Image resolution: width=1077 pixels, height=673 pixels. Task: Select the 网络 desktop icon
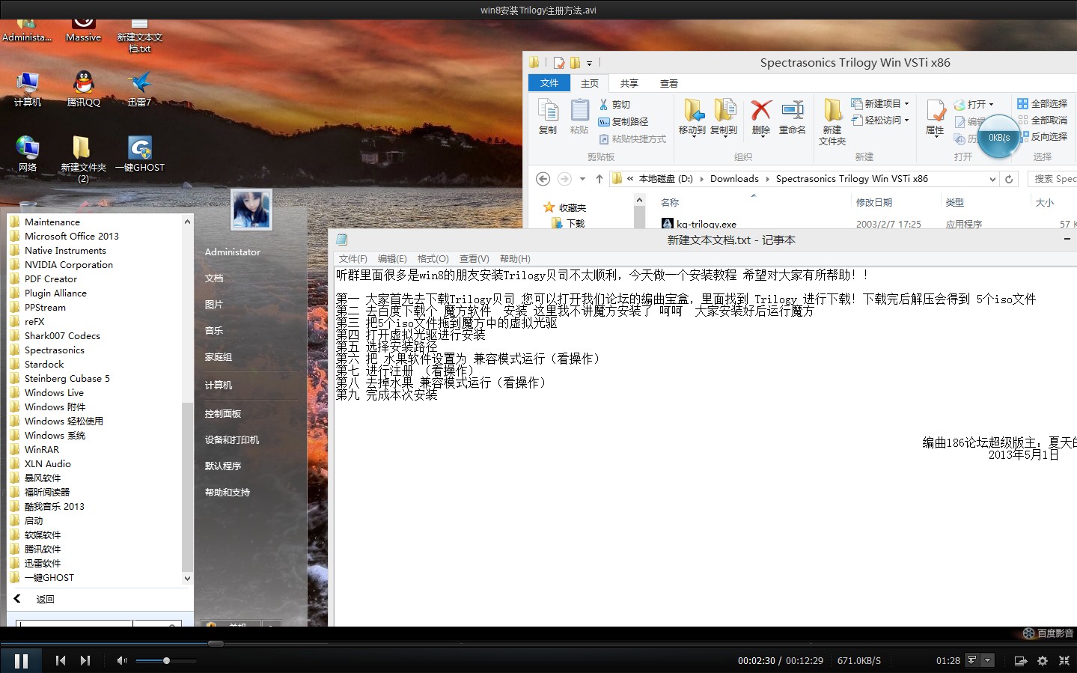(x=28, y=154)
